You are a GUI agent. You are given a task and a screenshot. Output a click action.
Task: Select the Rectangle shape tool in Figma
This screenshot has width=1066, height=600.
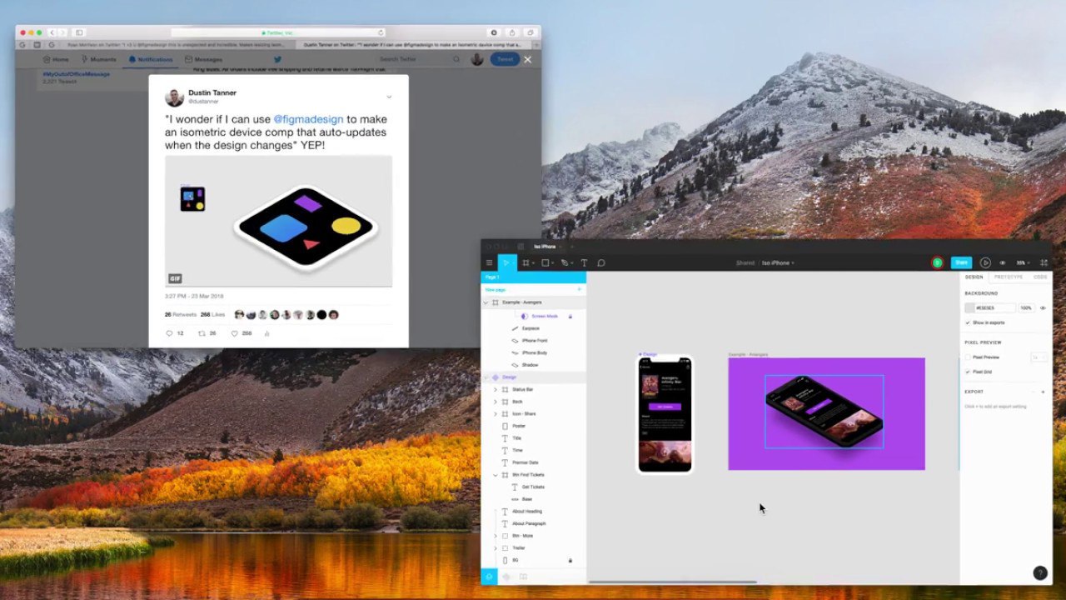[x=545, y=262]
